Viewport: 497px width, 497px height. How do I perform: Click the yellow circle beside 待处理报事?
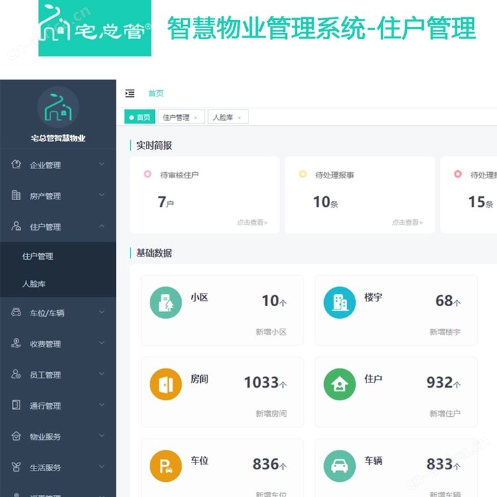303,174
